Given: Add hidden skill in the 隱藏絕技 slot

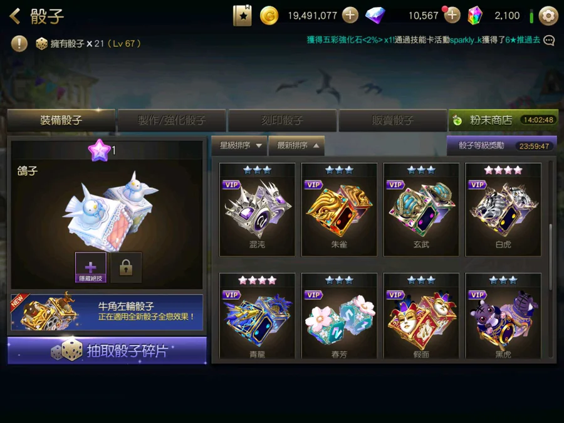Looking at the screenshot, I should tap(91, 268).
